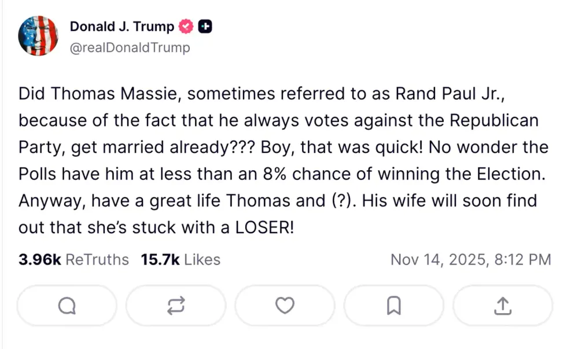Expand the ReTruth options menu
Viewport: 567px width, 349px height.
(176, 306)
